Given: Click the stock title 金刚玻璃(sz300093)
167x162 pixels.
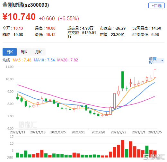Looking at the screenshot, I should [26, 5].
